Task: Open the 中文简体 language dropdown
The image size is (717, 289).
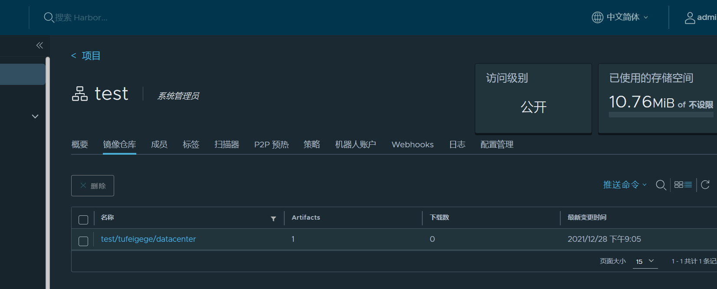Action: (627, 17)
